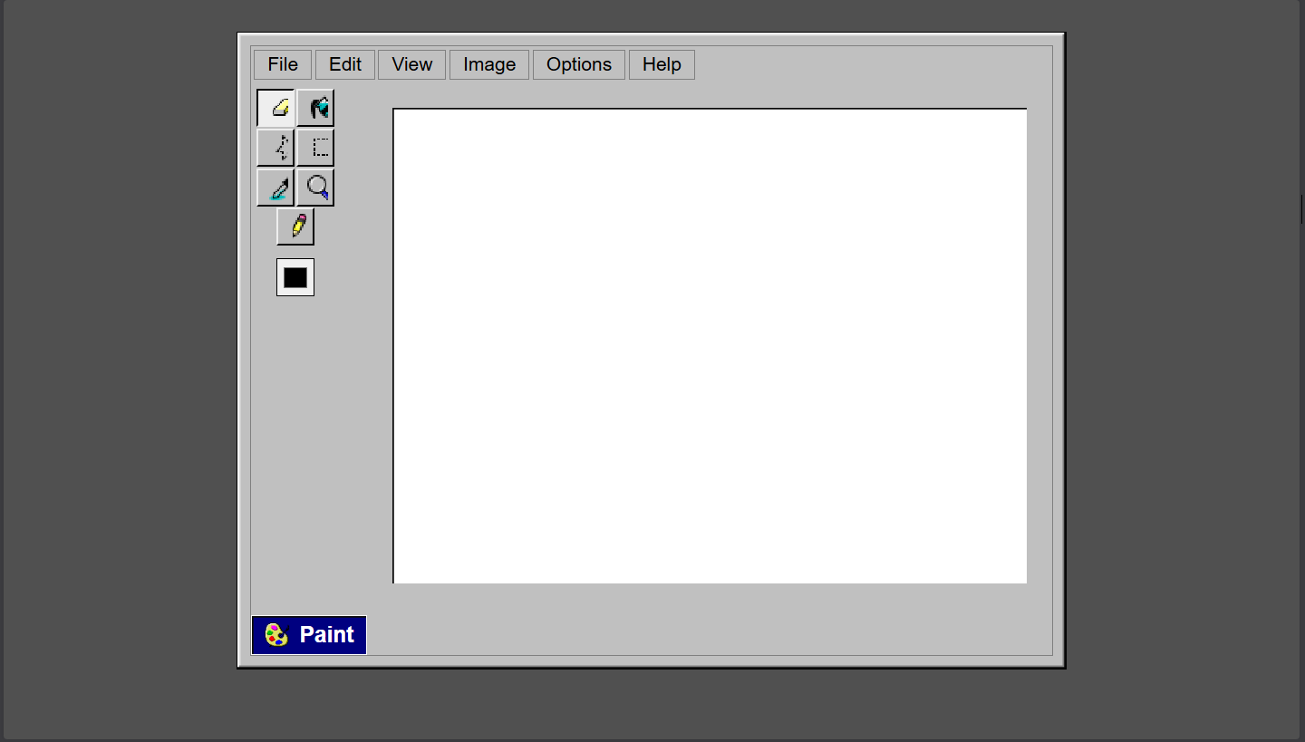Click the Paint title bar button
Screen dimensions: 1305x742
click(308, 634)
